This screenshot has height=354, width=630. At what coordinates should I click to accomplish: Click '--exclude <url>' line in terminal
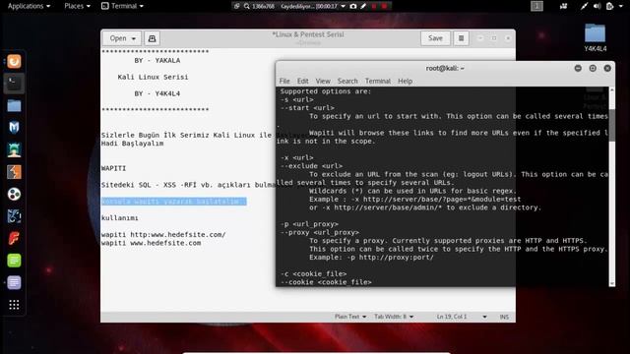point(311,166)
